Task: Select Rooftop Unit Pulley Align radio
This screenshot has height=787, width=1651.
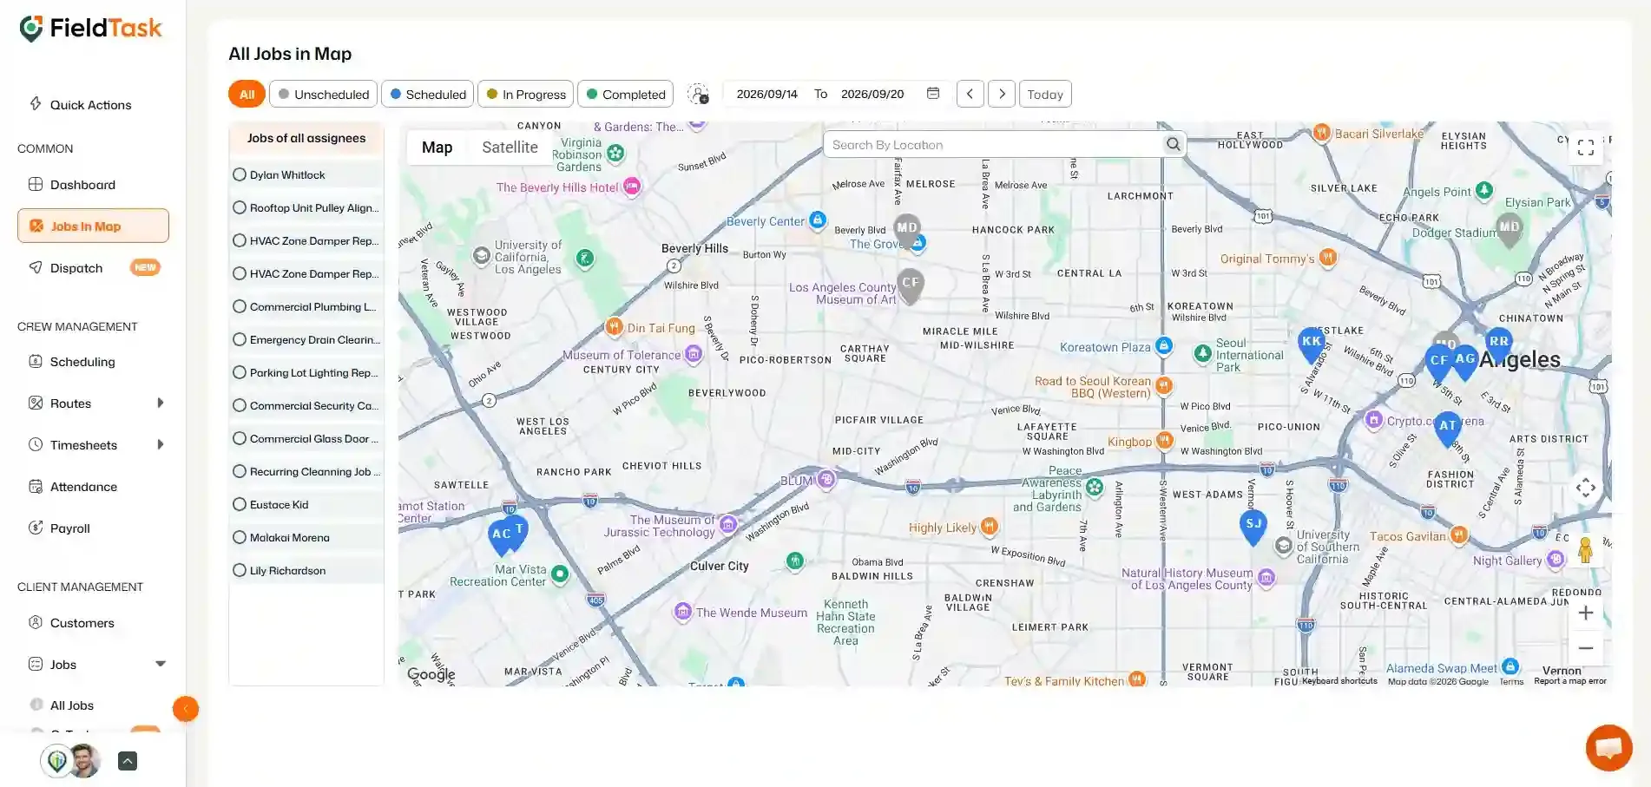Action: [x=240, y=207]
